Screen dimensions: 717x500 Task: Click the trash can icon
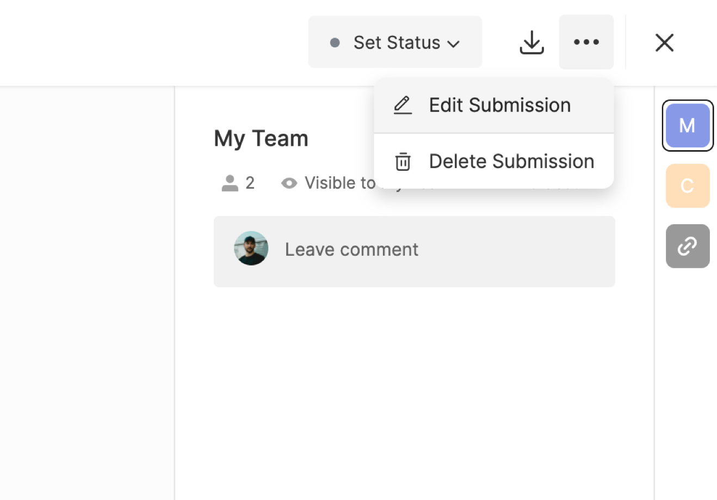[x=403, y=162]
